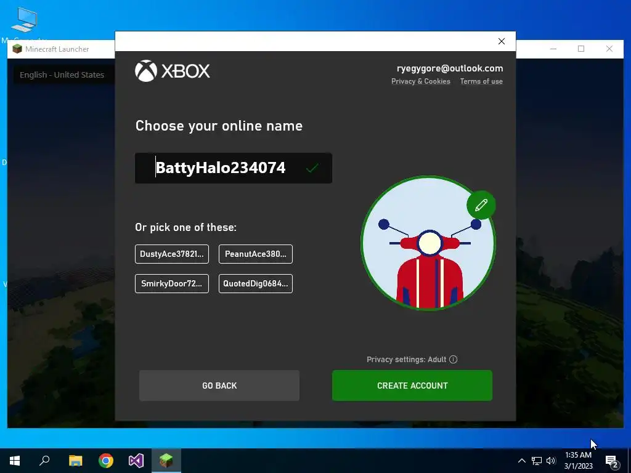Minimize the Minecraft Launcher window
Image resolution: width=631 pixels, height=473 pixels.
[x=553, y=49]
